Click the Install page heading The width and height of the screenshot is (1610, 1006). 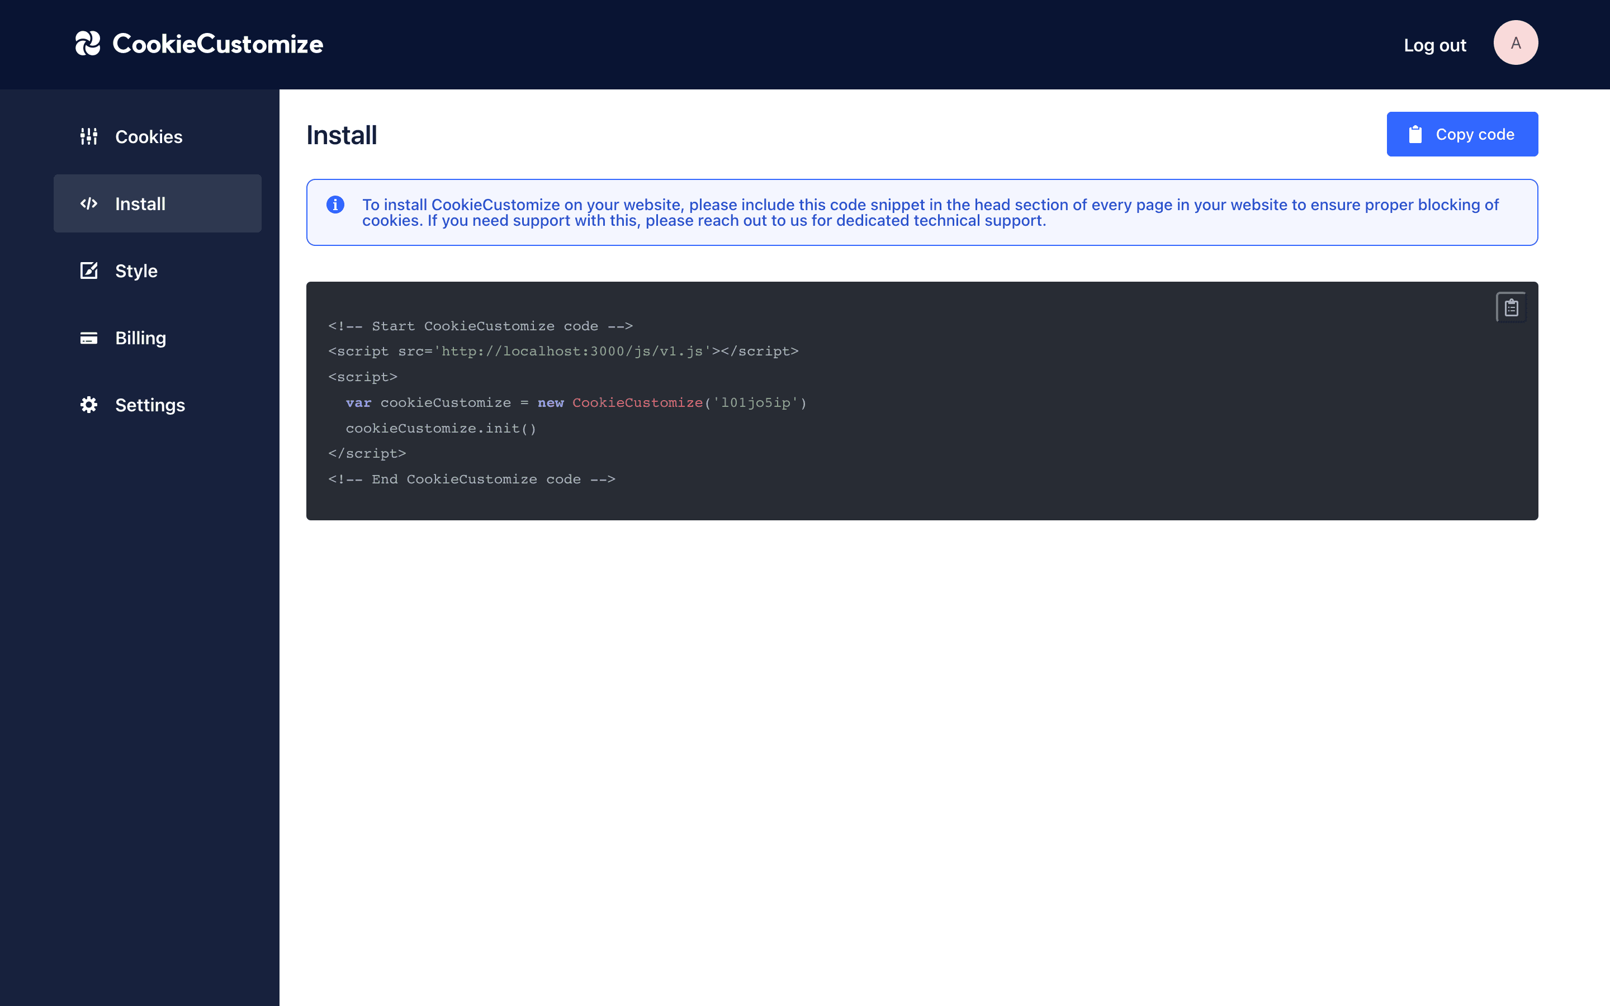tap(342, 135)
